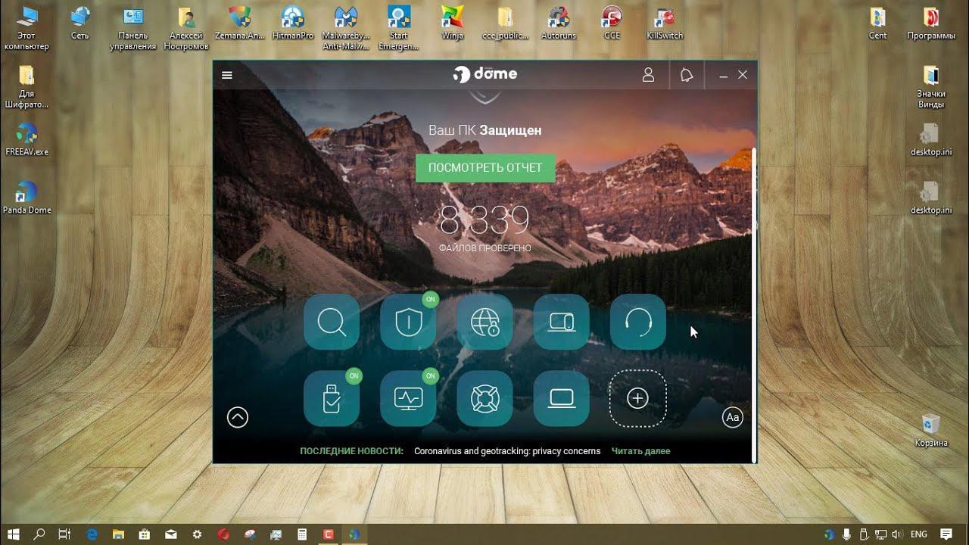Open Calculator from the taskbar
Viewport: 969px width, 545px height.
(x=302, y=534)
